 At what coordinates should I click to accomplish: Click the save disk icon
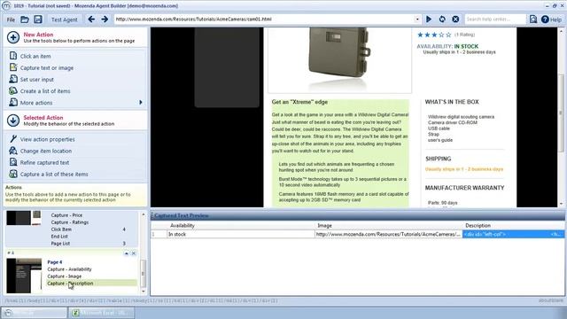point(38,19)
